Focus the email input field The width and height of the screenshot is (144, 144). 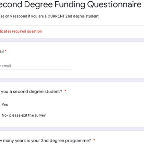click(x=36, y=66)
